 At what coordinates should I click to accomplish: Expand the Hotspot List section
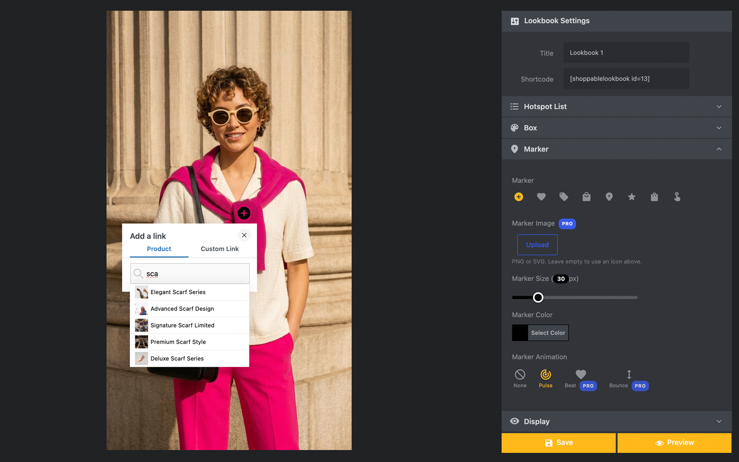click(x=616, y=107)
